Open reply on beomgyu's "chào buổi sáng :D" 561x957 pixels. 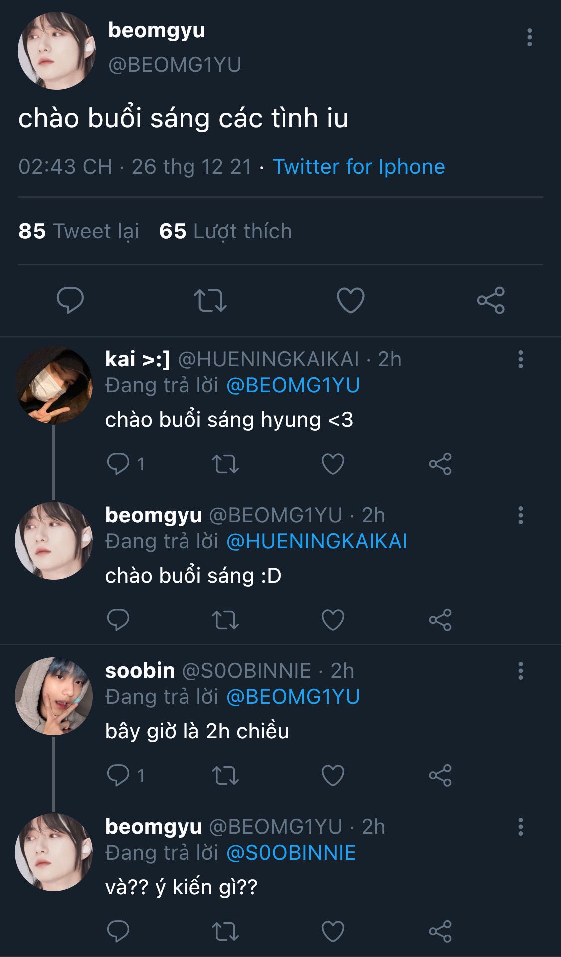(x=118, y=620)
